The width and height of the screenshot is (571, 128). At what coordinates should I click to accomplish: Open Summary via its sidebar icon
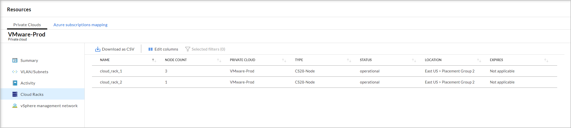(15, 60)
